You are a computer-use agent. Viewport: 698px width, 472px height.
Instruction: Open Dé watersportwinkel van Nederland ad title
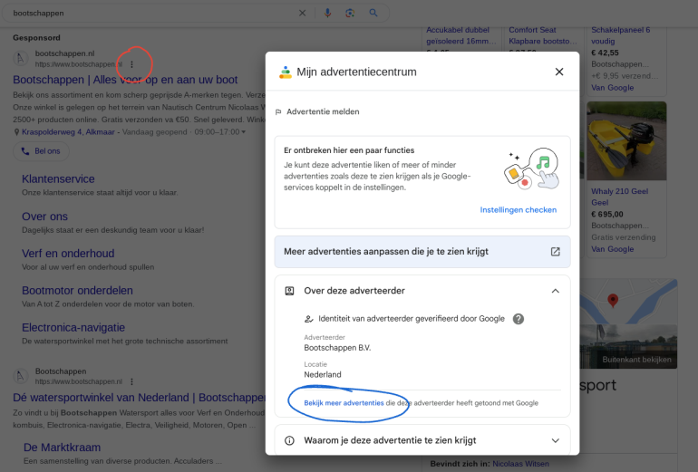pyautogui.click(x=139, y=398)
